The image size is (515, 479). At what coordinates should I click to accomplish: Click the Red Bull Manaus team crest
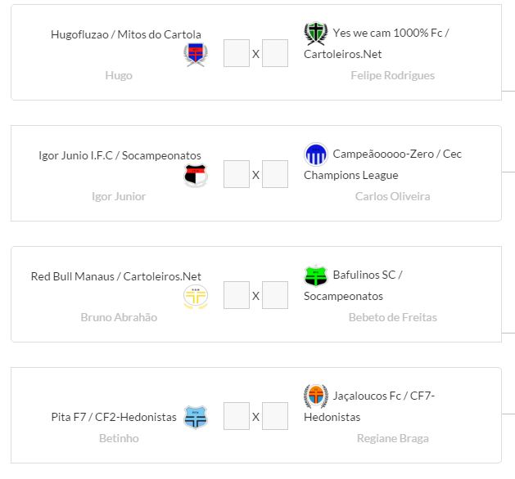pyautogui.click(x=195, y=297)
